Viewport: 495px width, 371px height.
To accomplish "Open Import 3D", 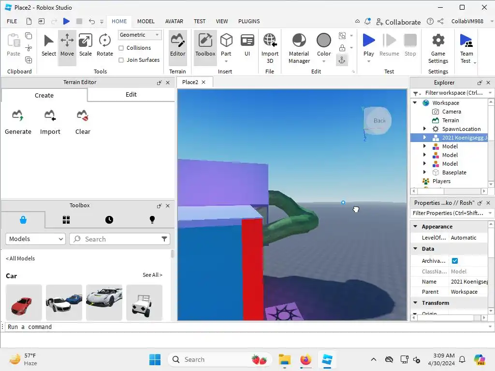I will click(x=270, y=48).
